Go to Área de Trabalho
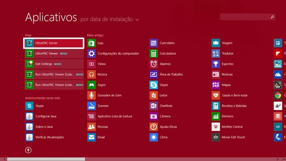This screenshot has height=161, width=286. coord(166,74)
